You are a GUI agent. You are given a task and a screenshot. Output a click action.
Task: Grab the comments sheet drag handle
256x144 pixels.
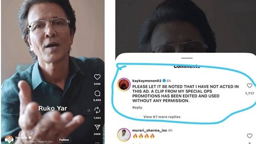pyautogui.click(x=187, y=58)
